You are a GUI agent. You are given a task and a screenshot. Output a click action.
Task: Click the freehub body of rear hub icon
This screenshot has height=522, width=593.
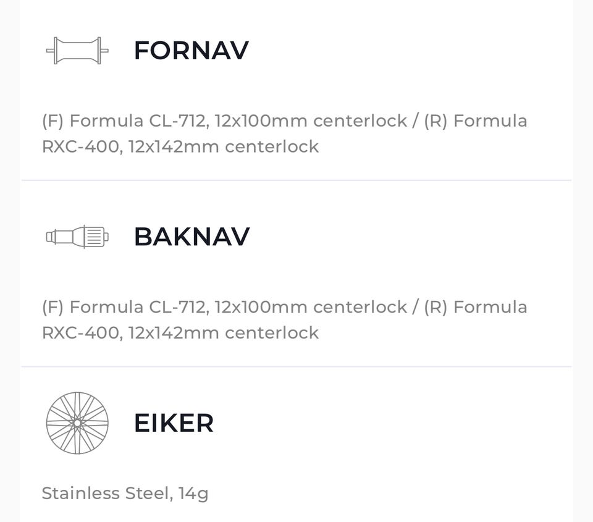(95, 237)
